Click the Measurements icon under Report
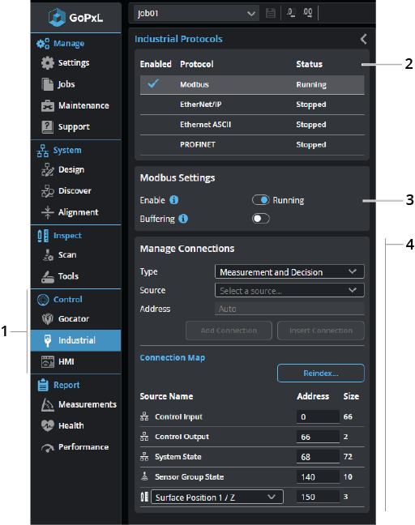 coord(47,404)
